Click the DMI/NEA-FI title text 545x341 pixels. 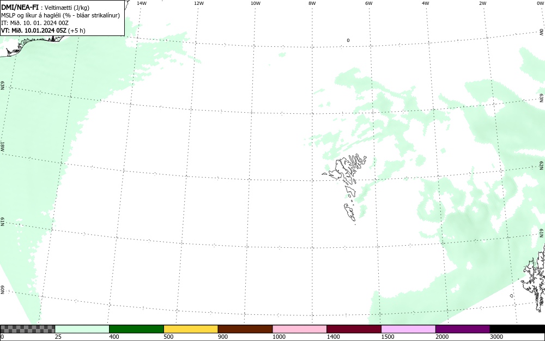click(x=20, y=7)
